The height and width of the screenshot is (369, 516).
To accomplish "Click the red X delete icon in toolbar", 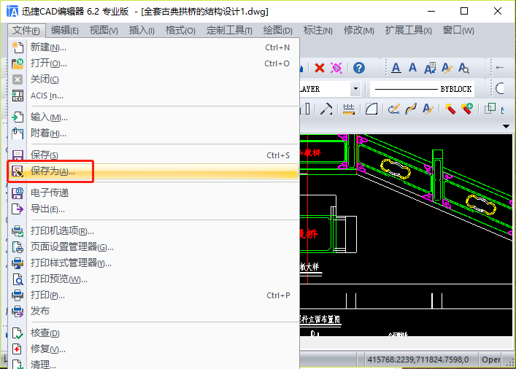I will pos(320,68).
